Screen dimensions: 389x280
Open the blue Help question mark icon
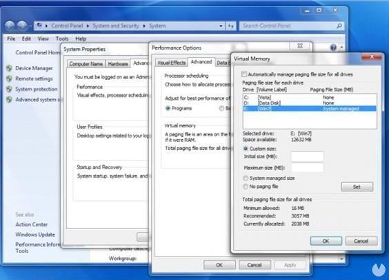(333, 47)
